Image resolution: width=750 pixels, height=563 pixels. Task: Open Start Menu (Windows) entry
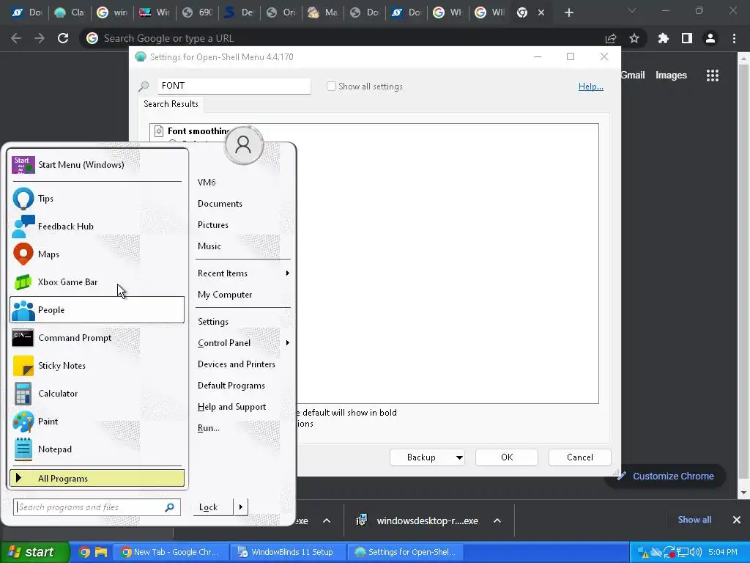click(97, 165)
